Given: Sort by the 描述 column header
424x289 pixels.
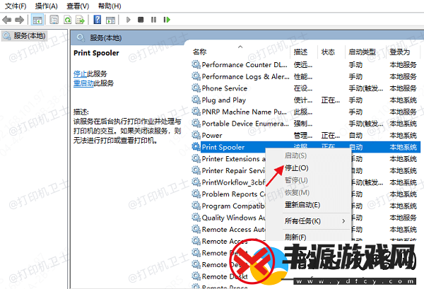Looking at the screenshot, I should coord(300,52).
